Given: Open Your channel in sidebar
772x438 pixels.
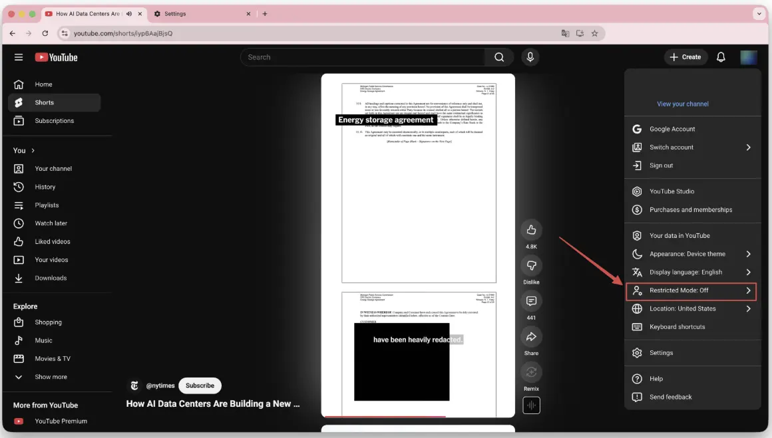Looking at the screenshot, I should coord(54,169).
